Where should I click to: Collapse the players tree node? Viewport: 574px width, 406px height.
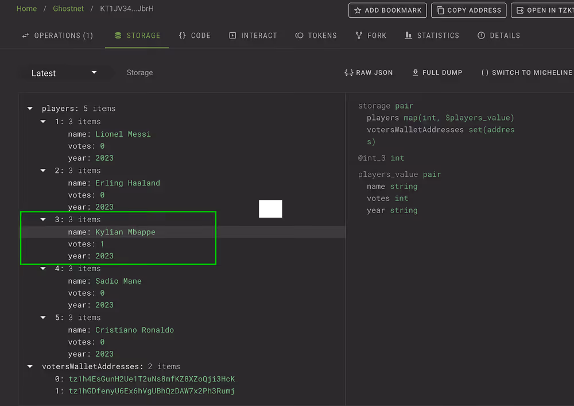click(30, 109)
